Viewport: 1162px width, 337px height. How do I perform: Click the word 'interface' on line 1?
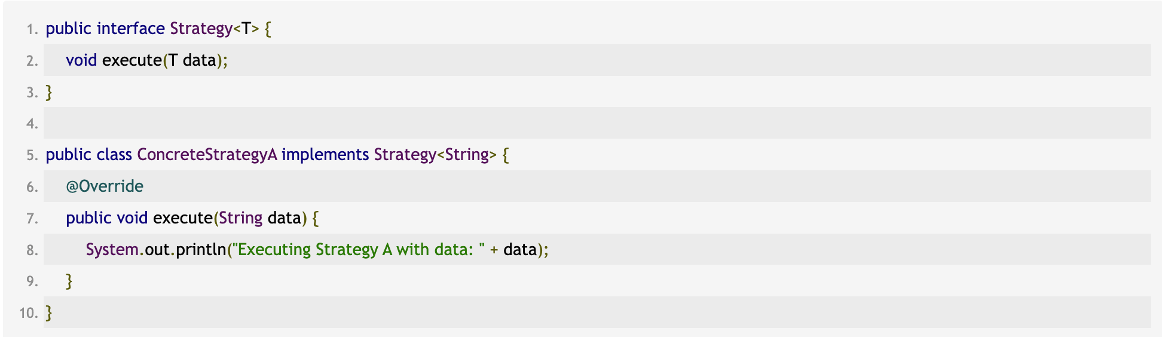coord(130,29)
